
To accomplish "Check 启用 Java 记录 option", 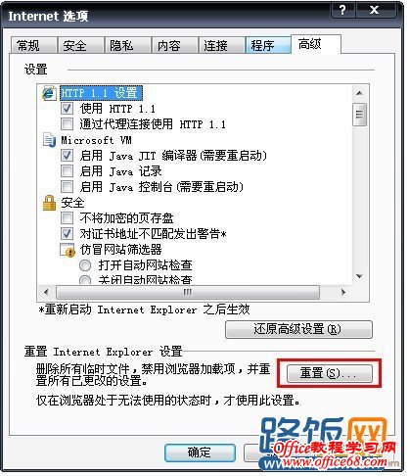I will pos(67,171).
